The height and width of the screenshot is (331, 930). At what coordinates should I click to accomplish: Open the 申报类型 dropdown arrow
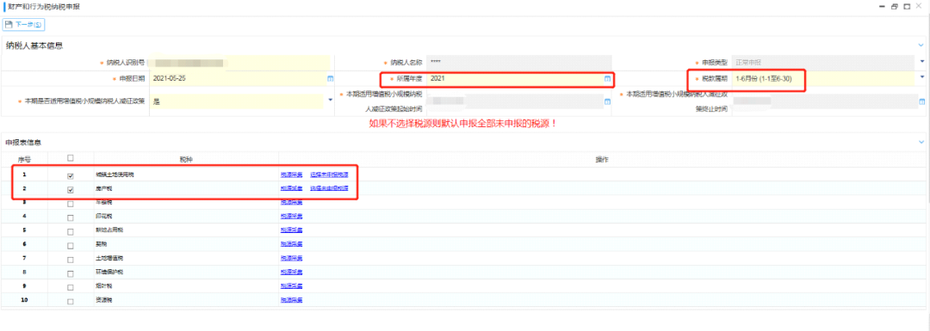pyautogui.click(x=922, y=62)
